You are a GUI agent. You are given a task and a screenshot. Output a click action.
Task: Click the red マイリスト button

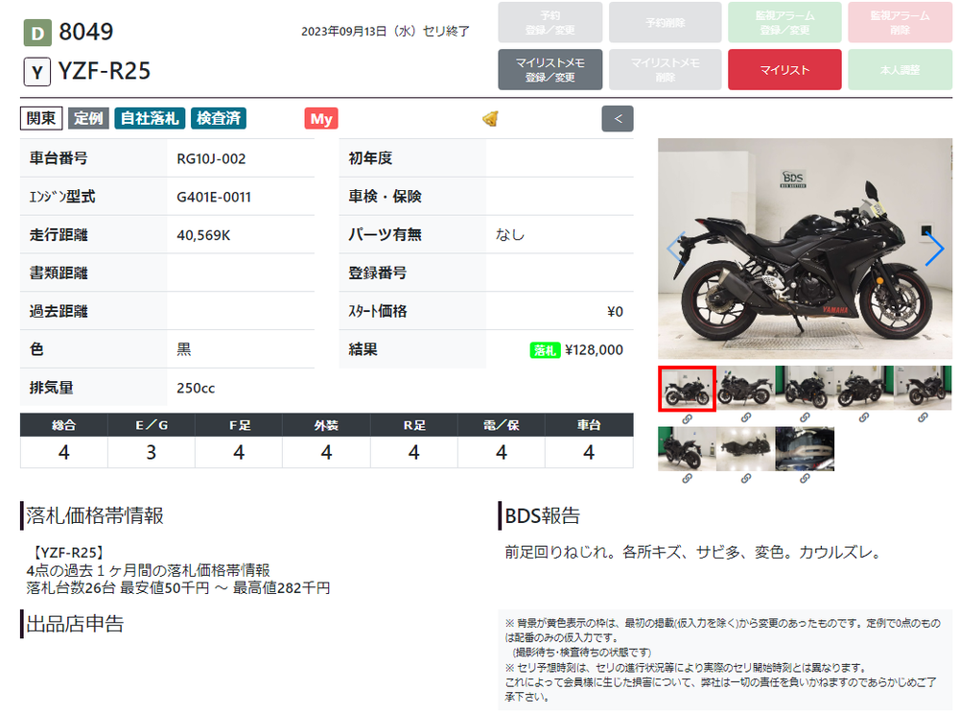[784, 70]
